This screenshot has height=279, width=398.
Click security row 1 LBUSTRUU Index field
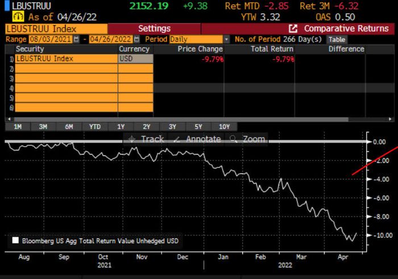coord(67,59)
